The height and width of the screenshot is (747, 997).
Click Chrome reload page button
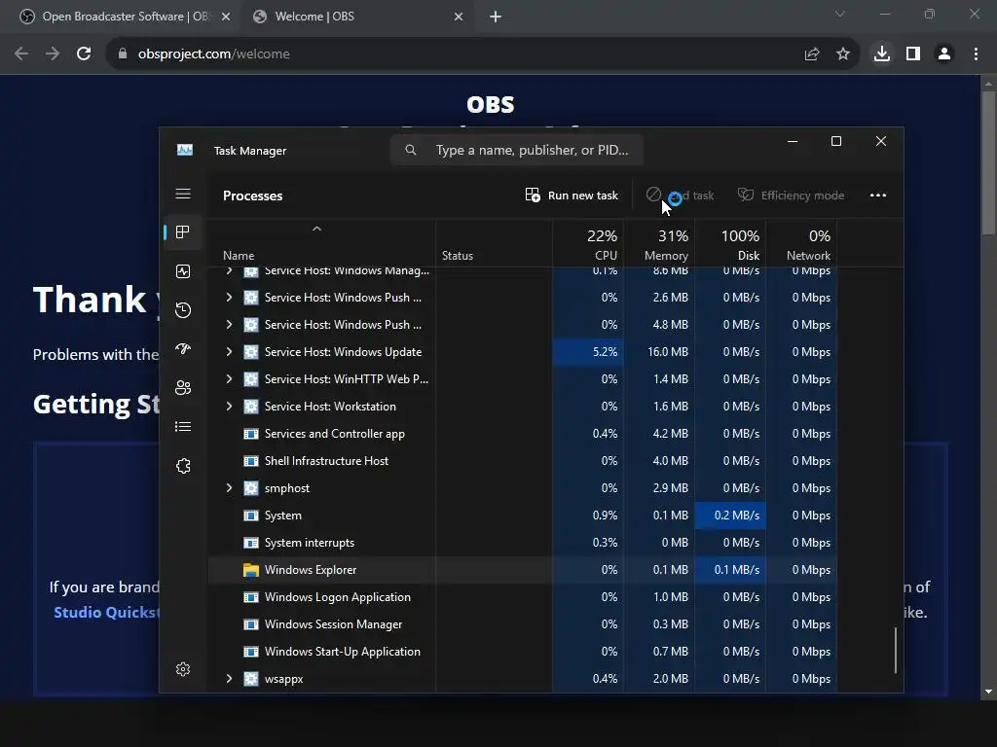(x=84, y=54)
